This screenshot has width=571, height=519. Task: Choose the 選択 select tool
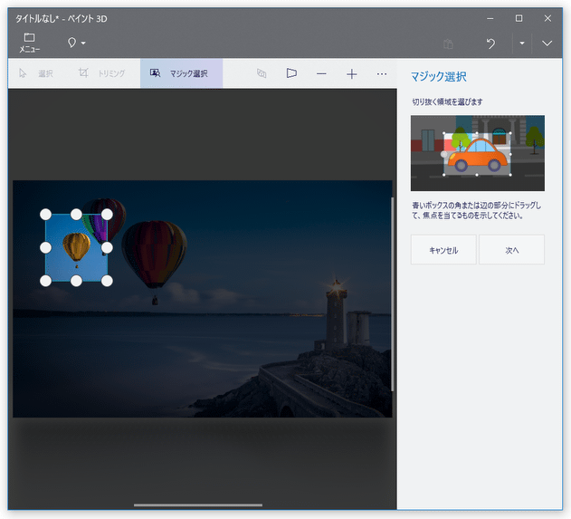36,73
